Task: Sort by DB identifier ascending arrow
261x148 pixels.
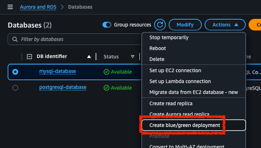Action: 89,57
